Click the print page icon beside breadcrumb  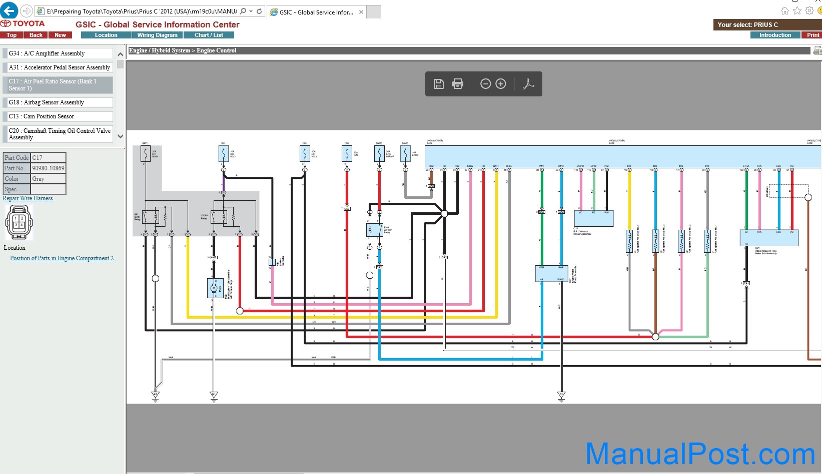click(x=817, y=50)
